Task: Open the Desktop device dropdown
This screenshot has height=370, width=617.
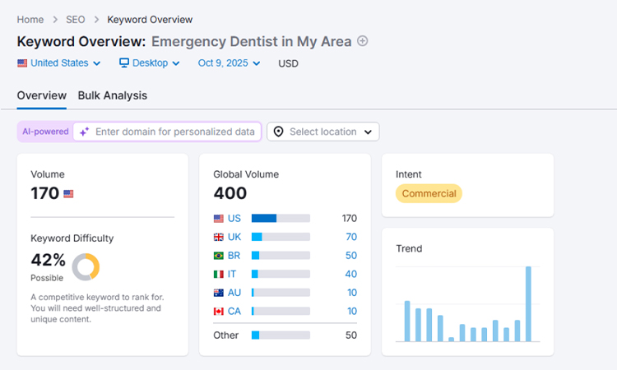Action: [x=151, y=62]
